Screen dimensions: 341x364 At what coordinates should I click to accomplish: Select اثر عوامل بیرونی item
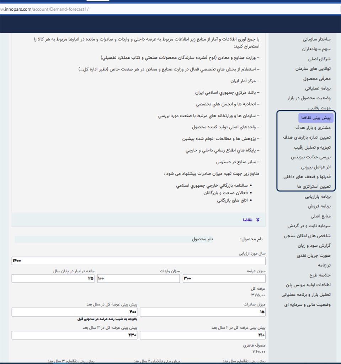click(x=316, y=167)
